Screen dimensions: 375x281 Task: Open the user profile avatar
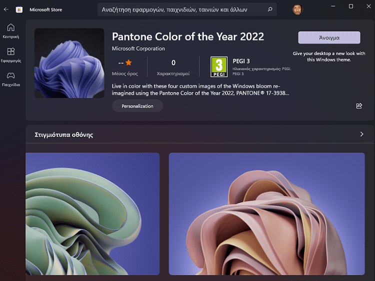[x=297, y=9]
